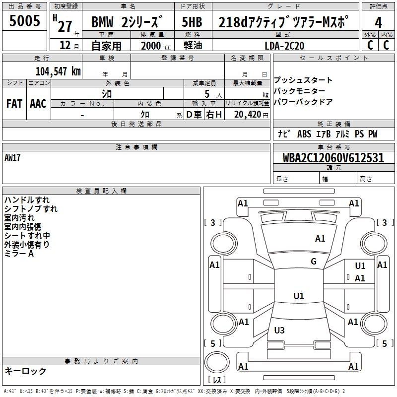This screenshot has width=397, height=397.
Task: Click import type D車
Action: [194, 115]
